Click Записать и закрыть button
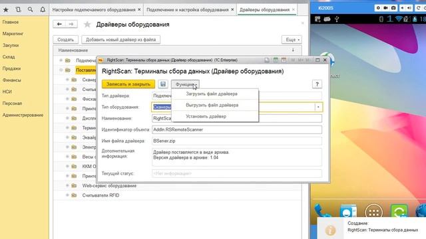The height and width of the screenshot is (239, 426). (x=128, y=84)
